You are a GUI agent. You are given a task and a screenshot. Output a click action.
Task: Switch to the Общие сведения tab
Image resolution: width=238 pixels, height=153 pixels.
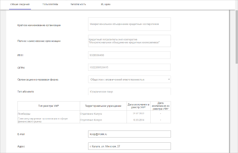point(20,4)
